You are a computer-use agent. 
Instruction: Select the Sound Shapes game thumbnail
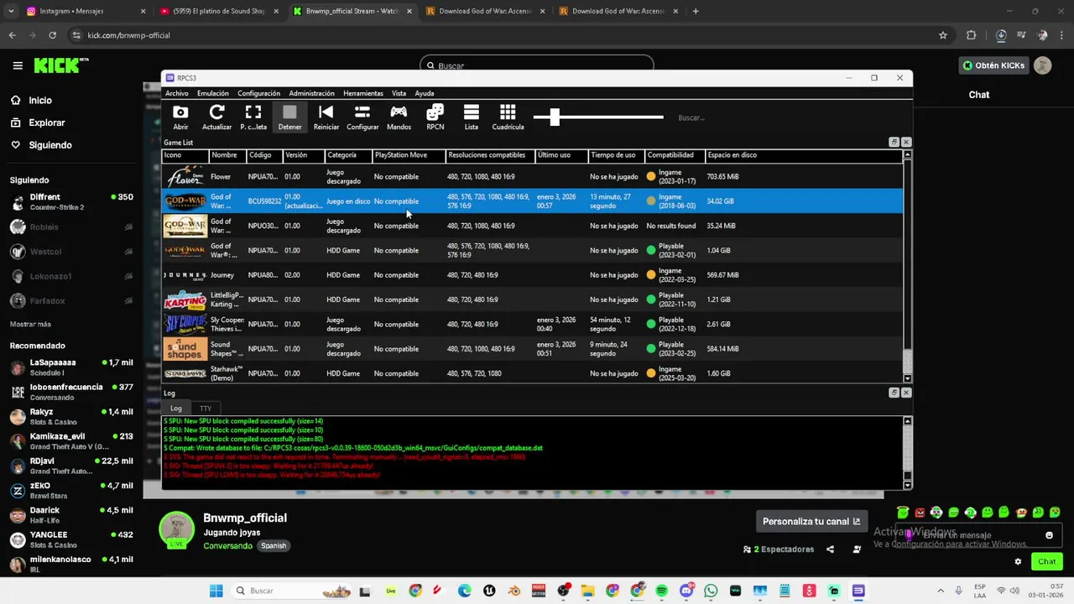tap(185, 349)
